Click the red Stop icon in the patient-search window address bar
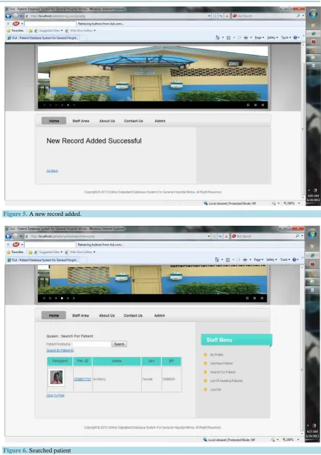 click(x=227, y=236)
